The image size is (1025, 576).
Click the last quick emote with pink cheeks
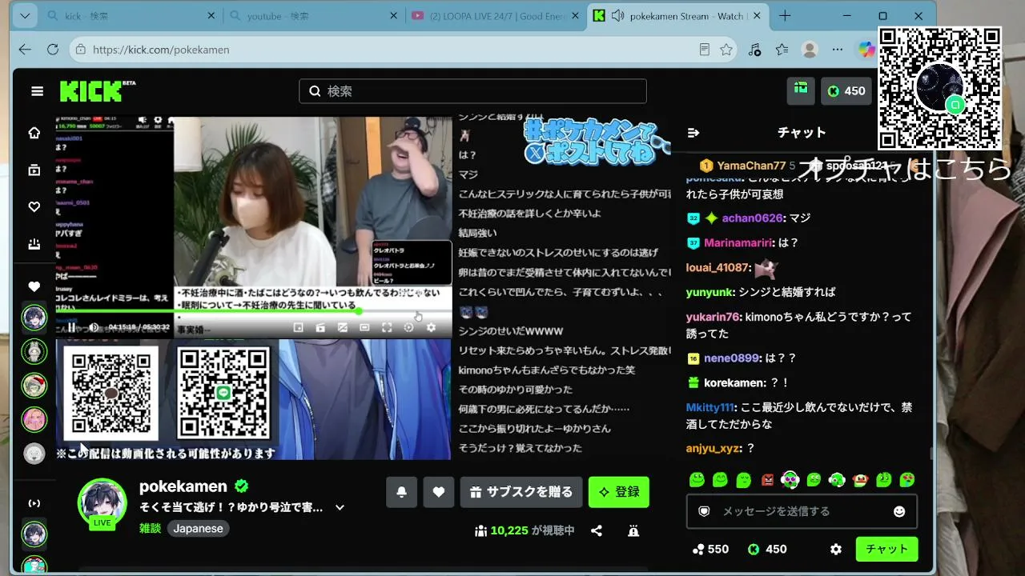point(907,480)
